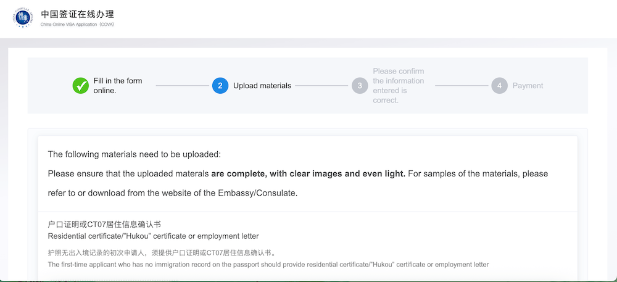Click "The first-time applicant" note text

[x=268, y=265]
